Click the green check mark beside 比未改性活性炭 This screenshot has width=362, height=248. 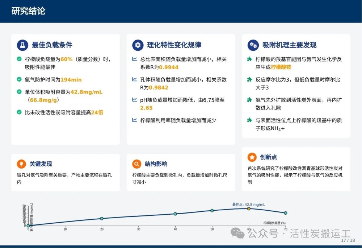(x=19, y=112)
